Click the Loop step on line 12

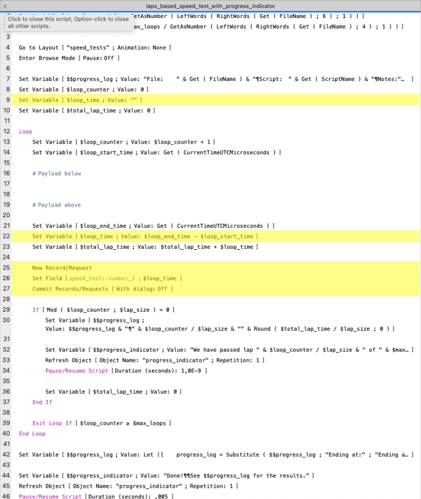(x=25, y=132)
